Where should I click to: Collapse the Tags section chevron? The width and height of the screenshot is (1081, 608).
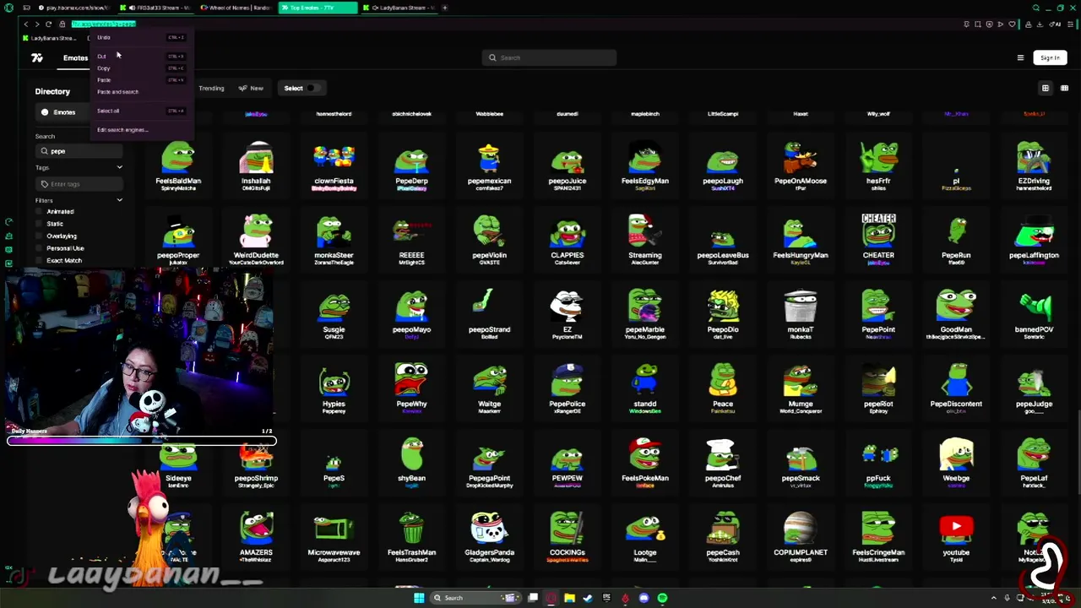[119, 167]
